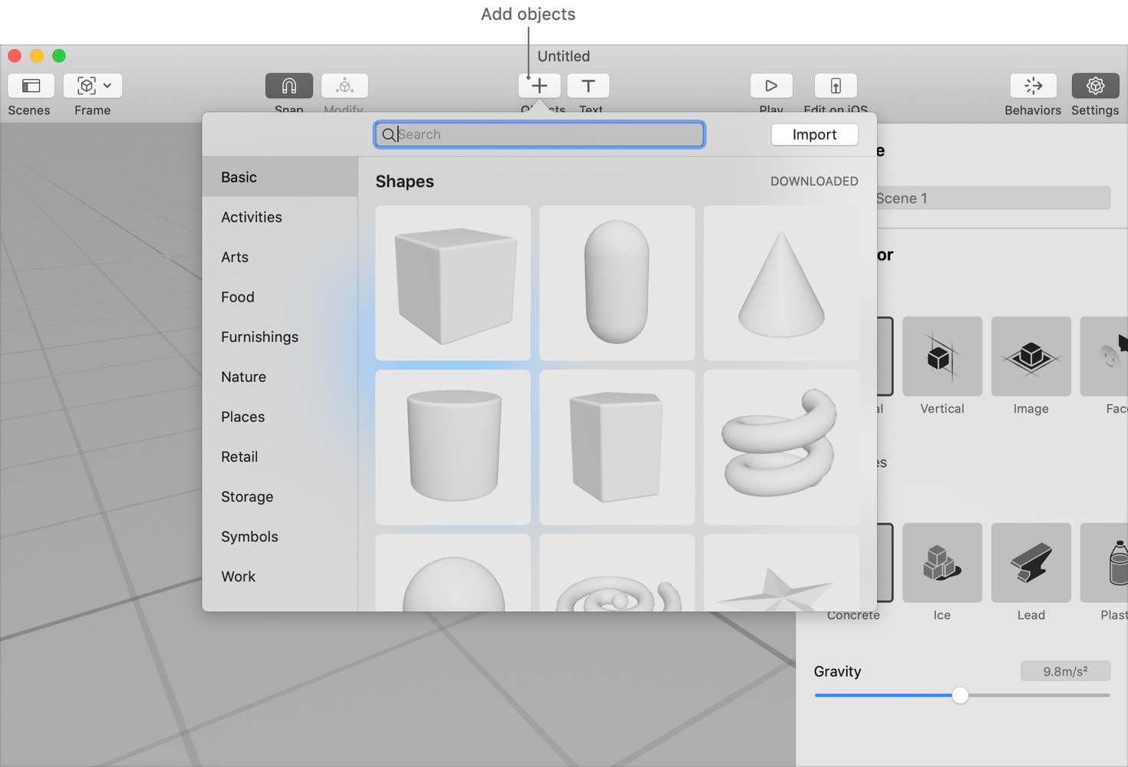Open the Settings panel

pyautogui.click(x=1095, y=86)
